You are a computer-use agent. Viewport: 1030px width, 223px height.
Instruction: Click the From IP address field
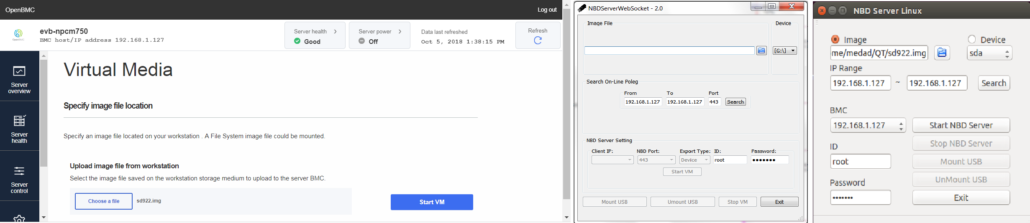click(642, 102)
